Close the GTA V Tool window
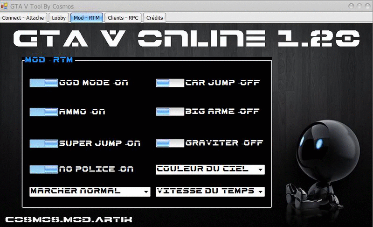 coord(368,6)
